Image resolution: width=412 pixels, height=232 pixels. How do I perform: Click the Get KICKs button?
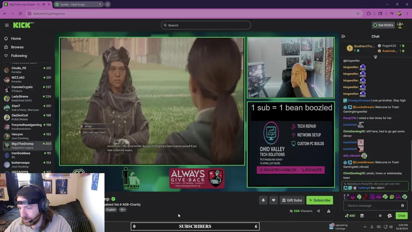pos(383,25)
